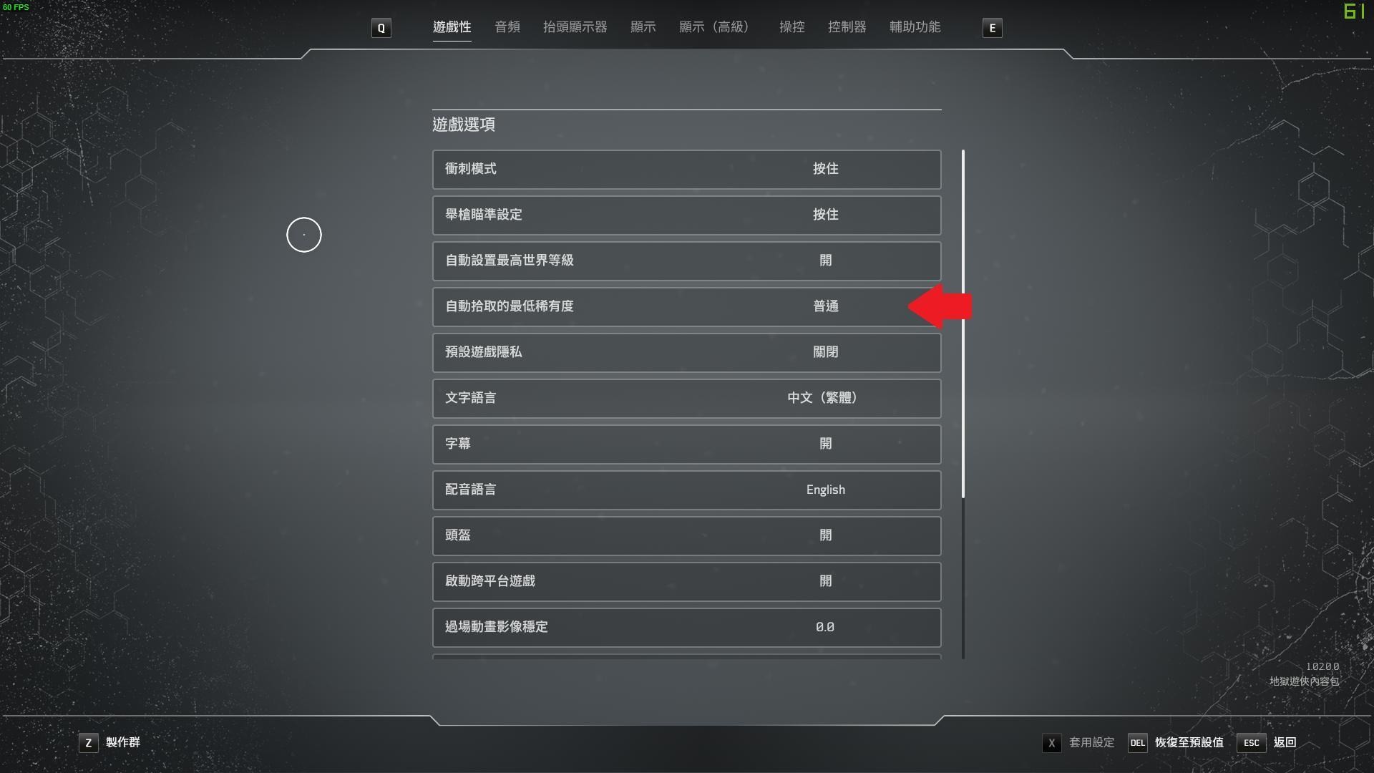The height and width of the screenshot is (773, 1374).
Task: Select 控制器 settings tab
Action: pos(847,27)
